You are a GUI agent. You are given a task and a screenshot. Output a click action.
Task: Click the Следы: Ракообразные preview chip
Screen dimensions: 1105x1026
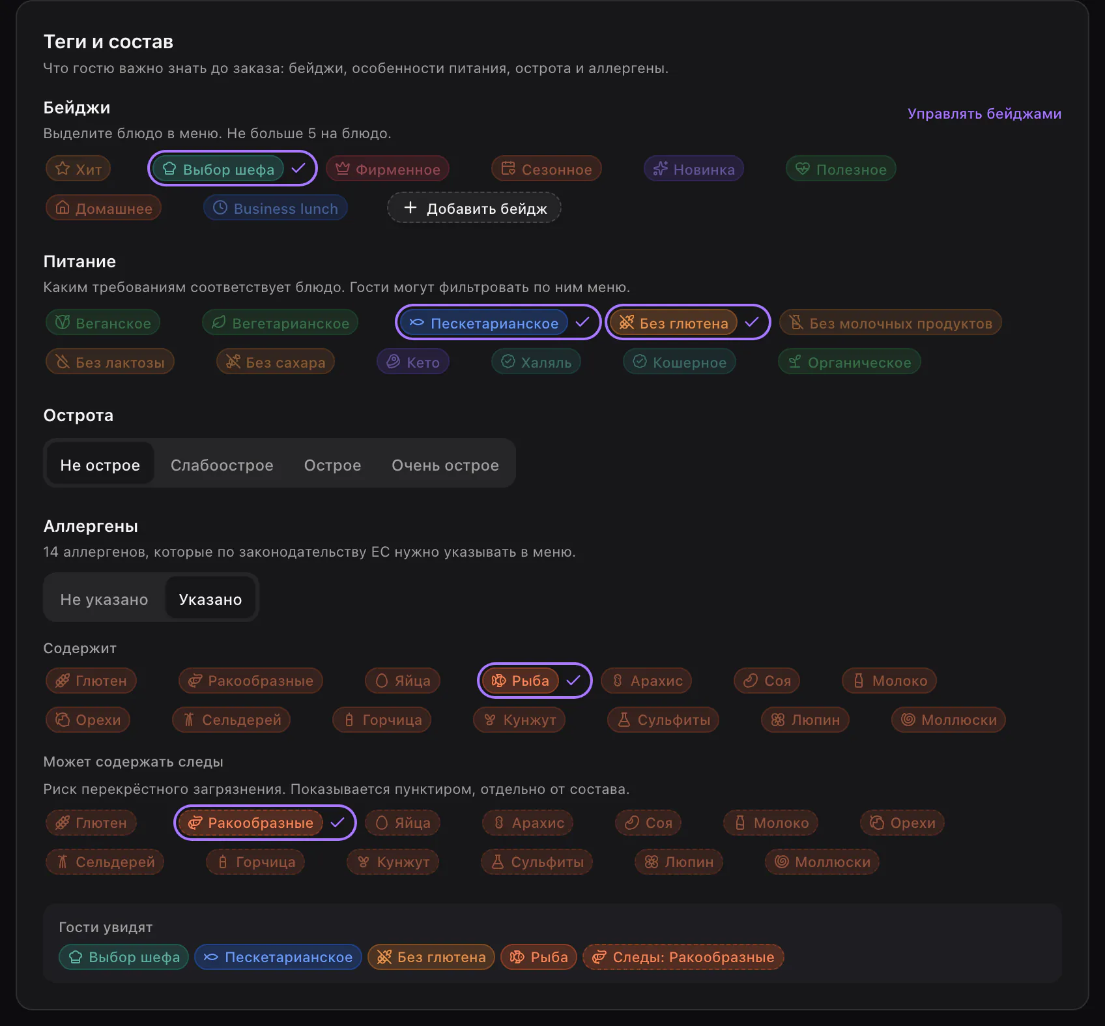point(683,957)
